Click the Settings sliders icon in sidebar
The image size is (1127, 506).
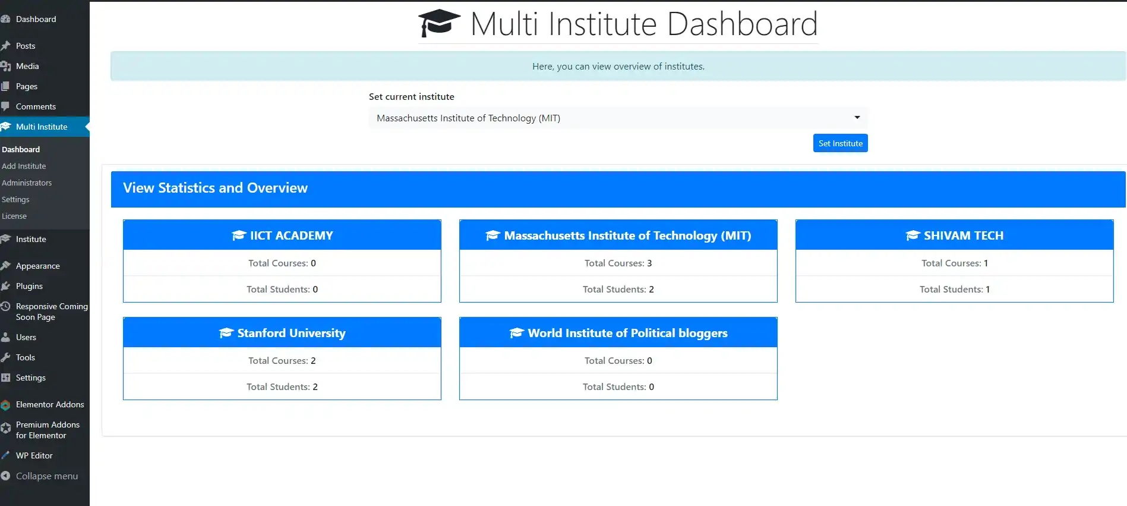pos(5,378)
